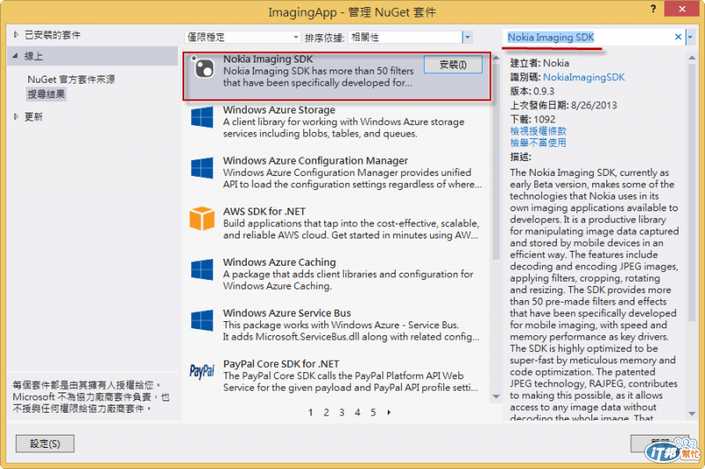Select the Windows Azure Caching title
The width and height of the screenshot is (705, 469).
pyautogui.click(x=279, y=262)
